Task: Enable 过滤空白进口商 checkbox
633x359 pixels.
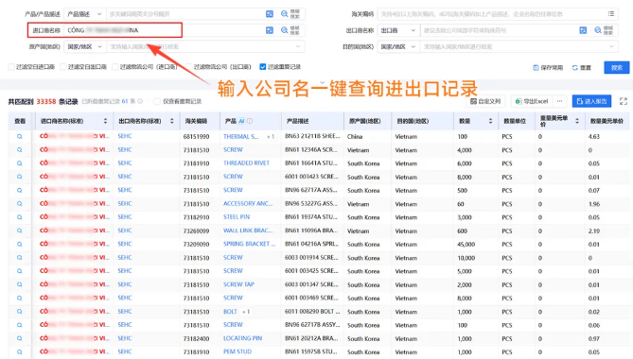Action: [11, 67]
